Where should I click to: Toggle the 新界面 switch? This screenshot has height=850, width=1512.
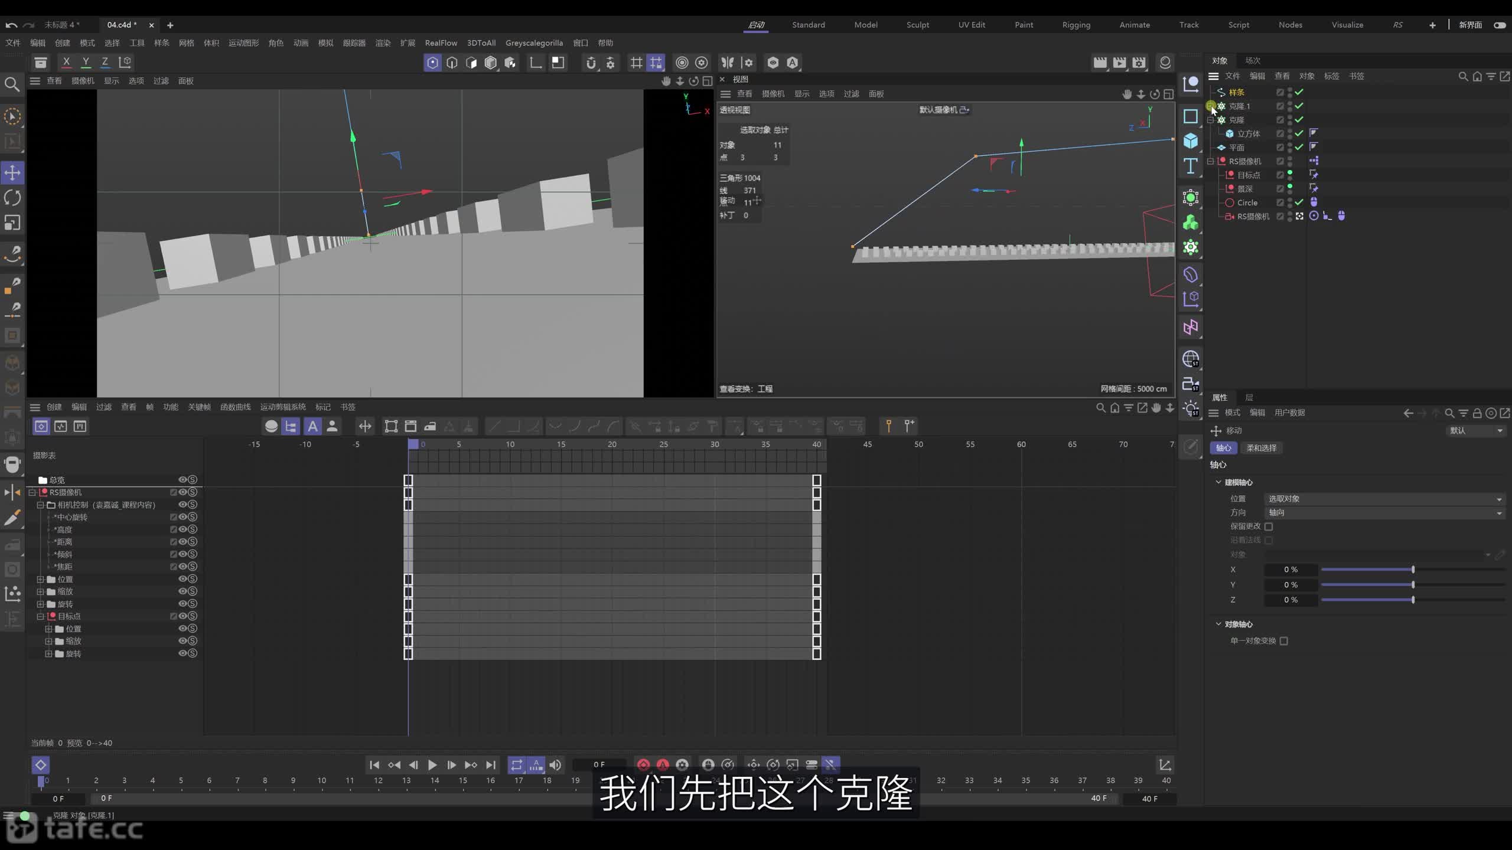(1500, 25)
